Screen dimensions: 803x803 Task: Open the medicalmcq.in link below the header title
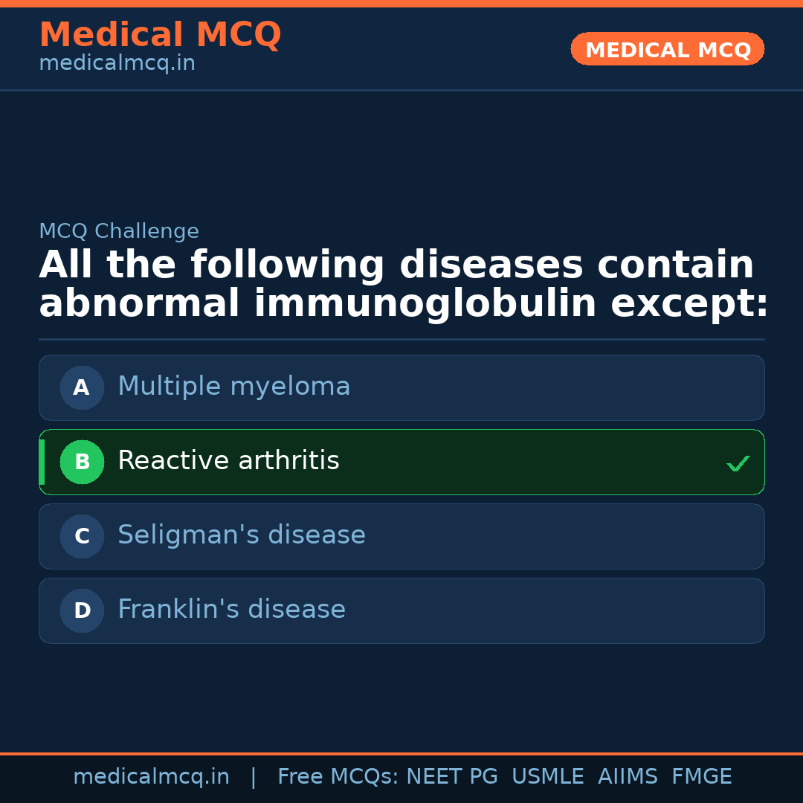click(117, 64)
